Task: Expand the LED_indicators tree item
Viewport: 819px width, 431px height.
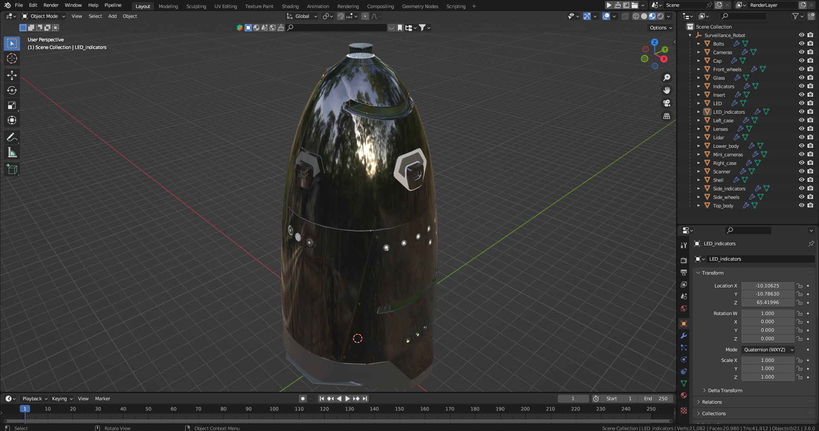Action: click(x=698, y=112)
